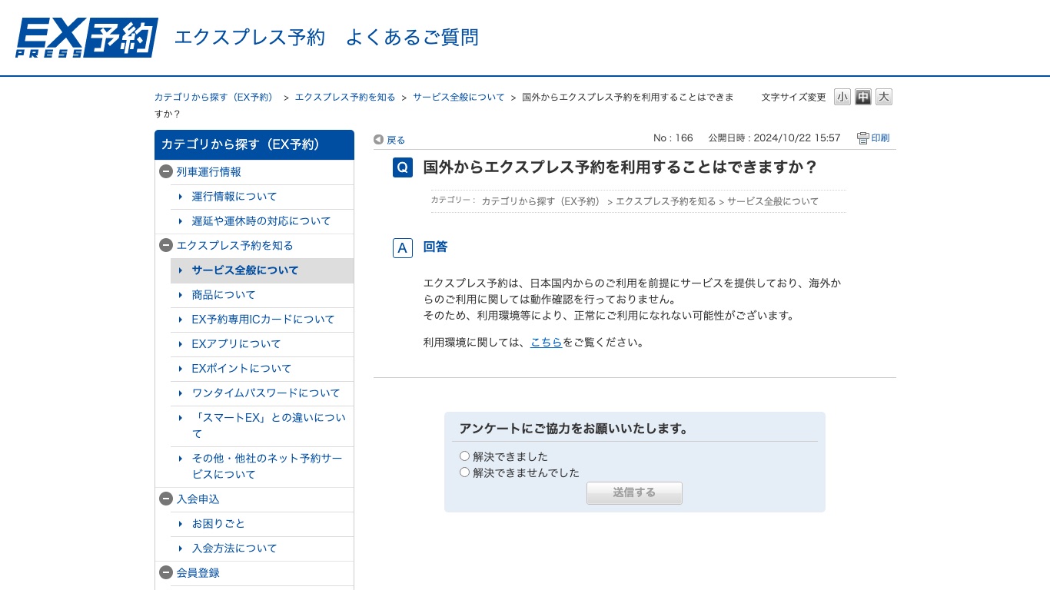Select the 解決できませんでした radio button
The width and height of the screenshot is (1050, 590).
[x=464, y=472]
